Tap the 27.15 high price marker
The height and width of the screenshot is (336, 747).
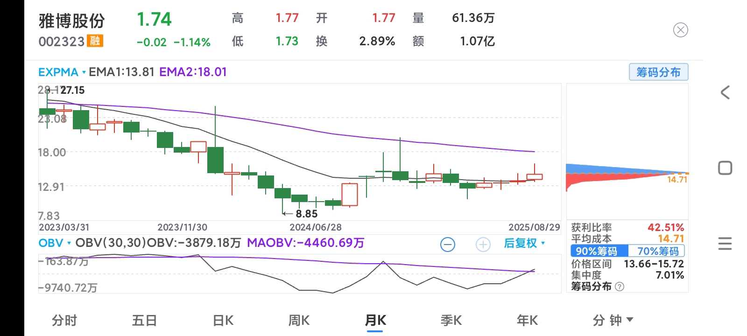[x=73, y=90]
